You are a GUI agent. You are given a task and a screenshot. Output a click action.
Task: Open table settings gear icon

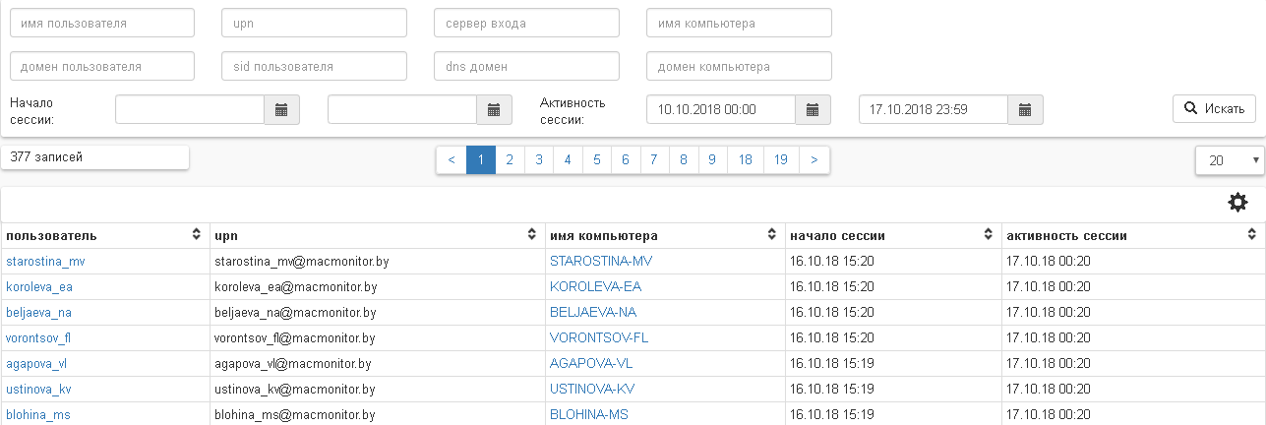tap(1237, 203)
